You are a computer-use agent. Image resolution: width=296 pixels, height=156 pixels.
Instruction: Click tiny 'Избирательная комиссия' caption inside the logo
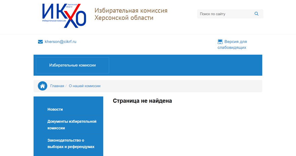pyautogui.click(x=54, y=21)
